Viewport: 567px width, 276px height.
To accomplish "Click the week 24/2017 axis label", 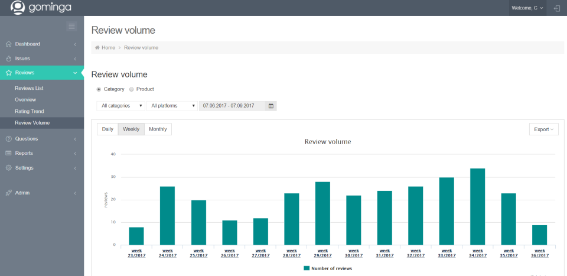I will point(167,253).
